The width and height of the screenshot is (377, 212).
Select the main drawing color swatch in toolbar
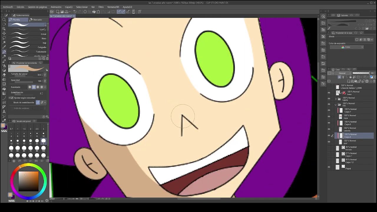[x=3, y=126]
